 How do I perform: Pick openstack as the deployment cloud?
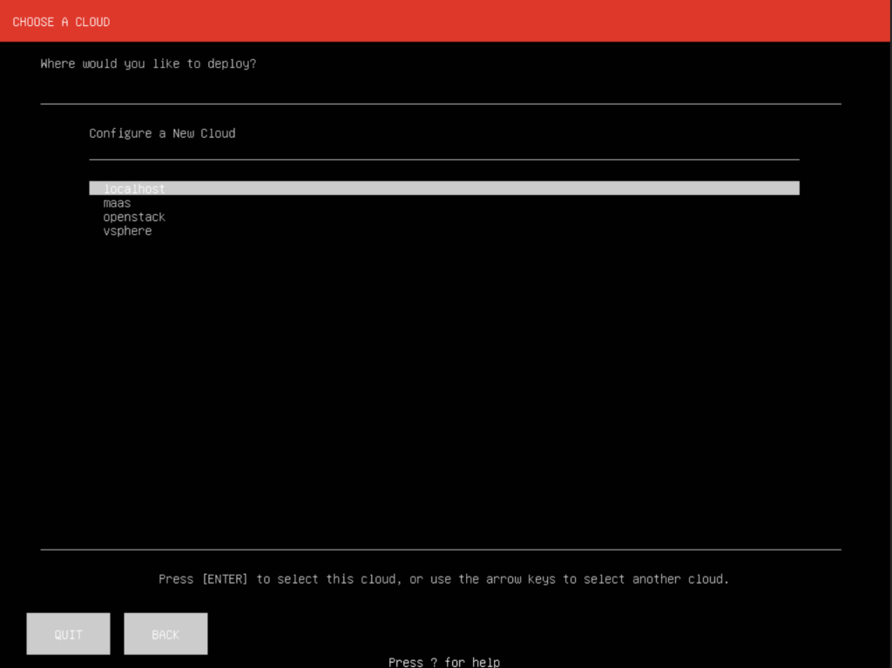[x=135, y=216]
